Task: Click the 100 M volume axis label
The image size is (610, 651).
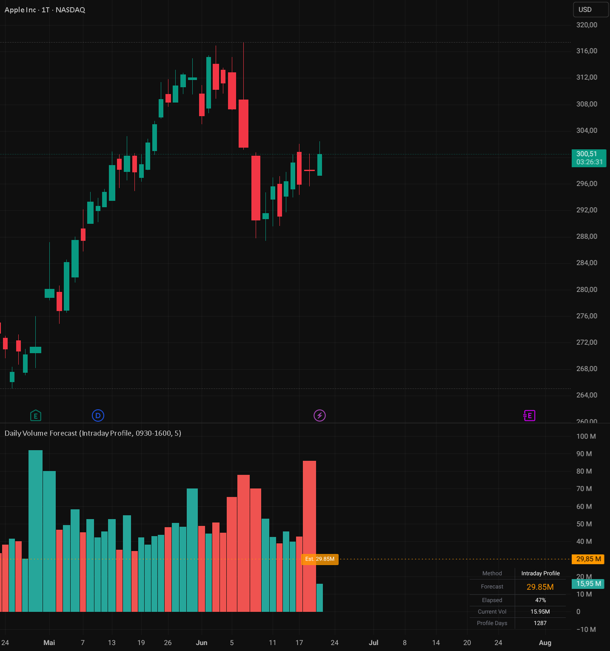Action: [586, 436]
